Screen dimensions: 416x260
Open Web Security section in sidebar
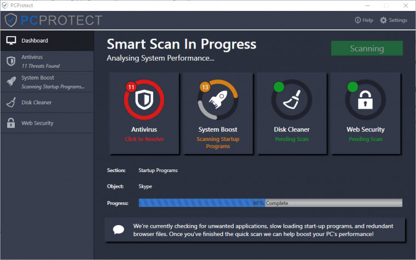pos(47,123)
